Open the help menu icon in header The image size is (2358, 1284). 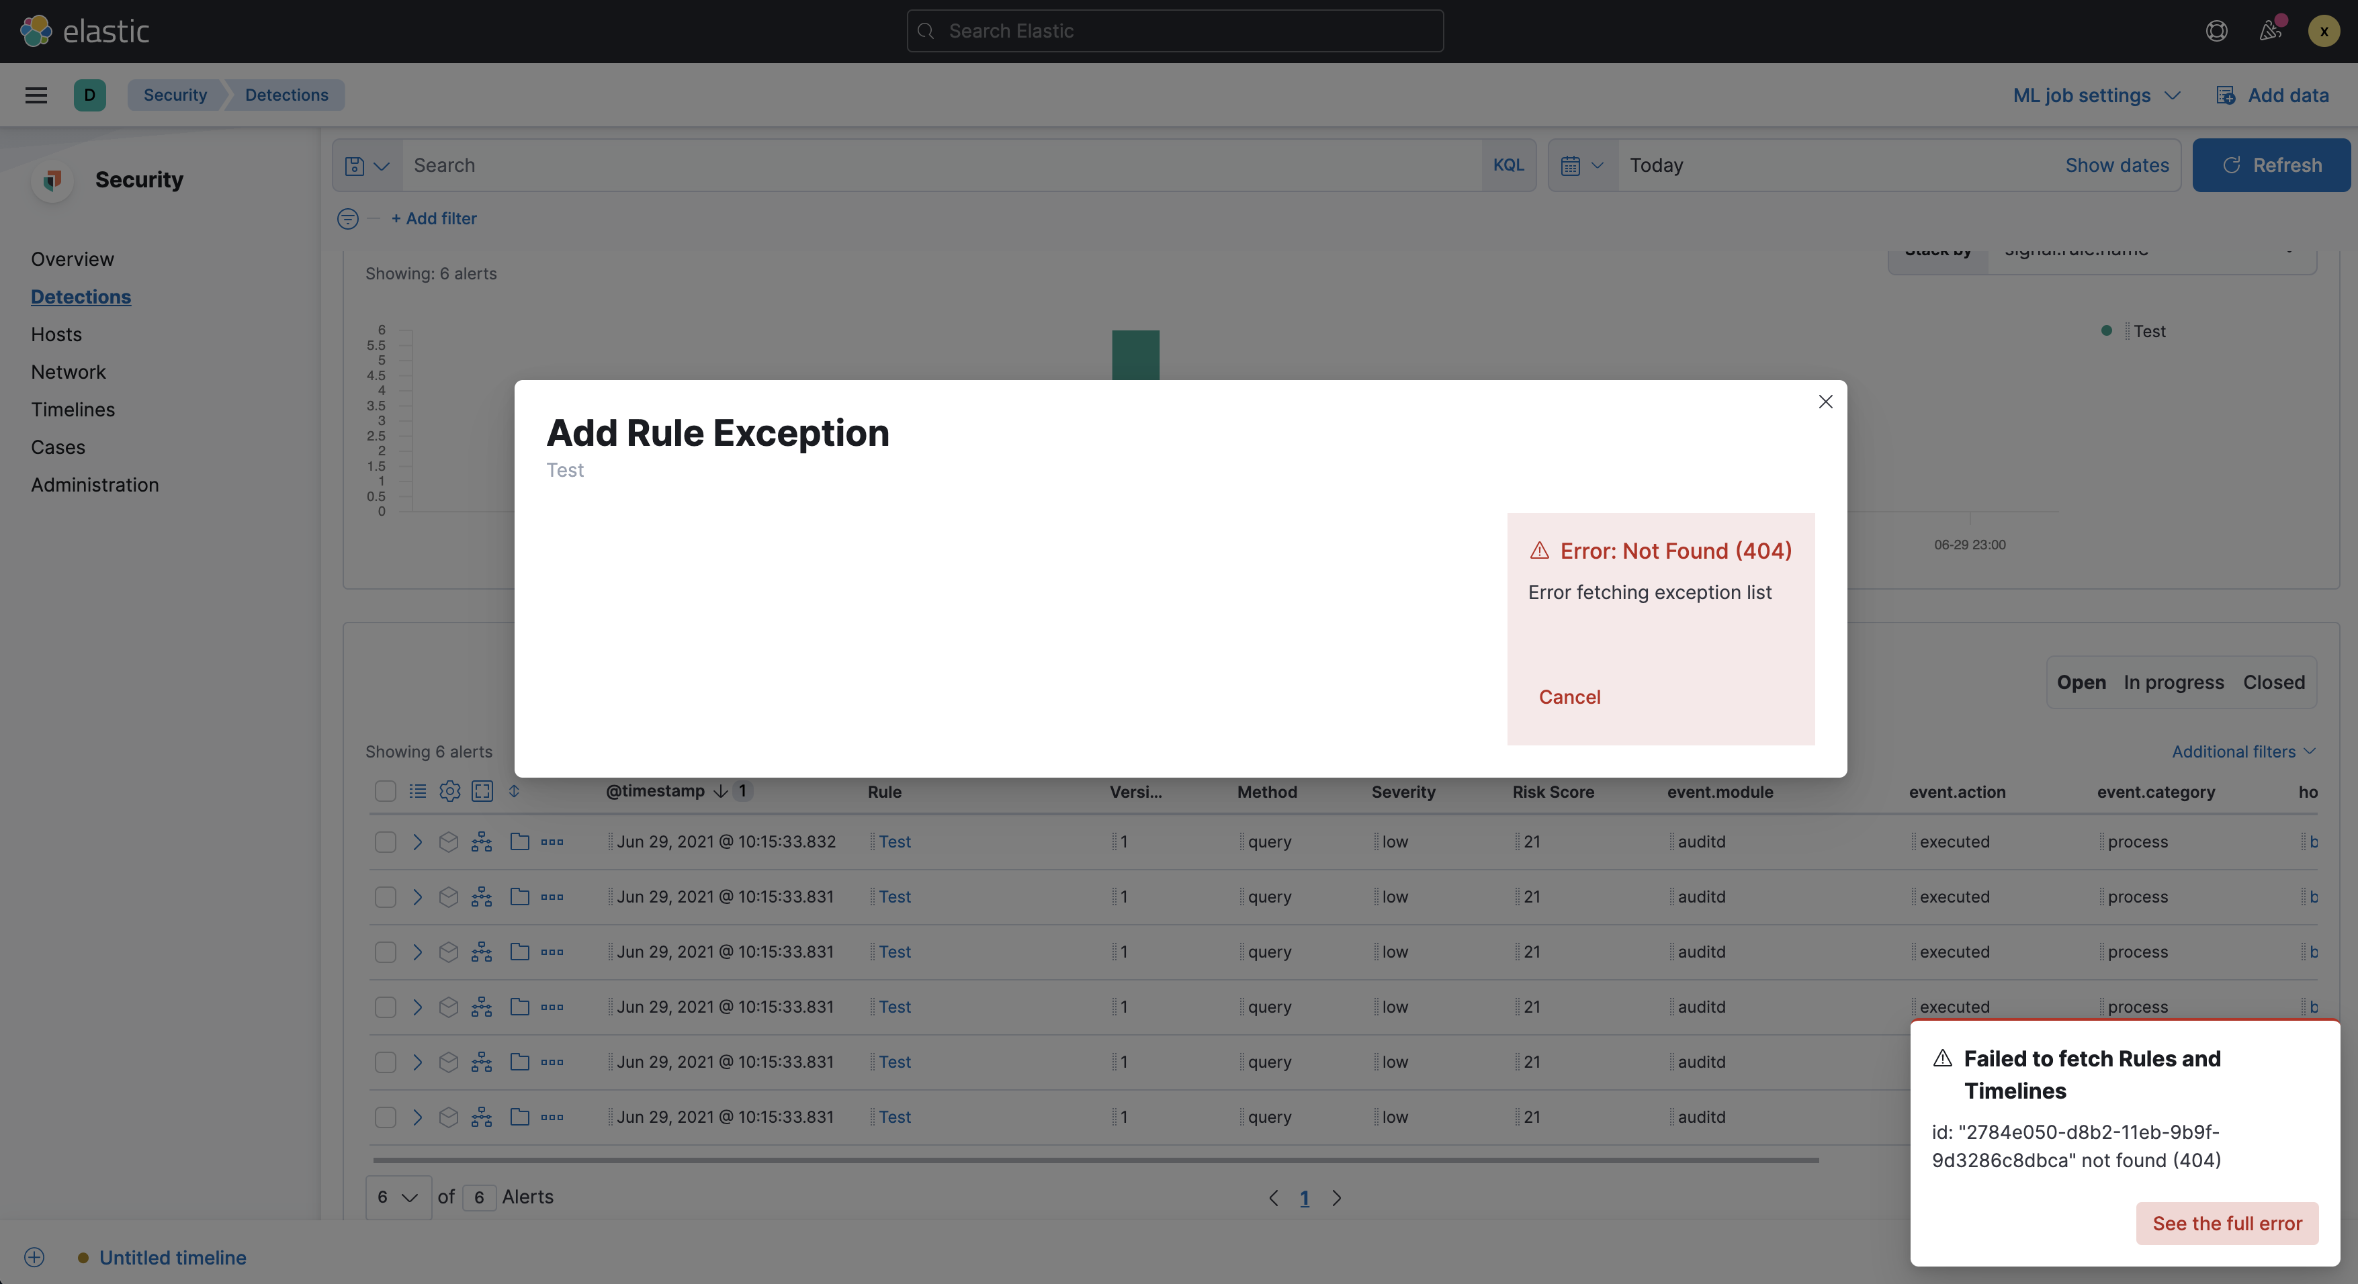coord(2216,31)
